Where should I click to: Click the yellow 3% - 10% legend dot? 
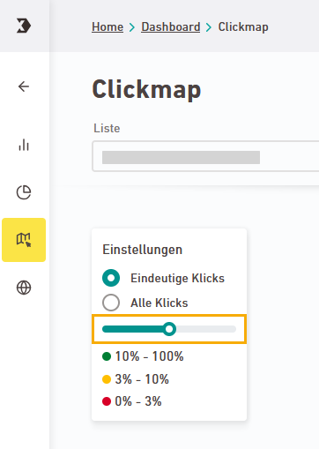[107, 379]
